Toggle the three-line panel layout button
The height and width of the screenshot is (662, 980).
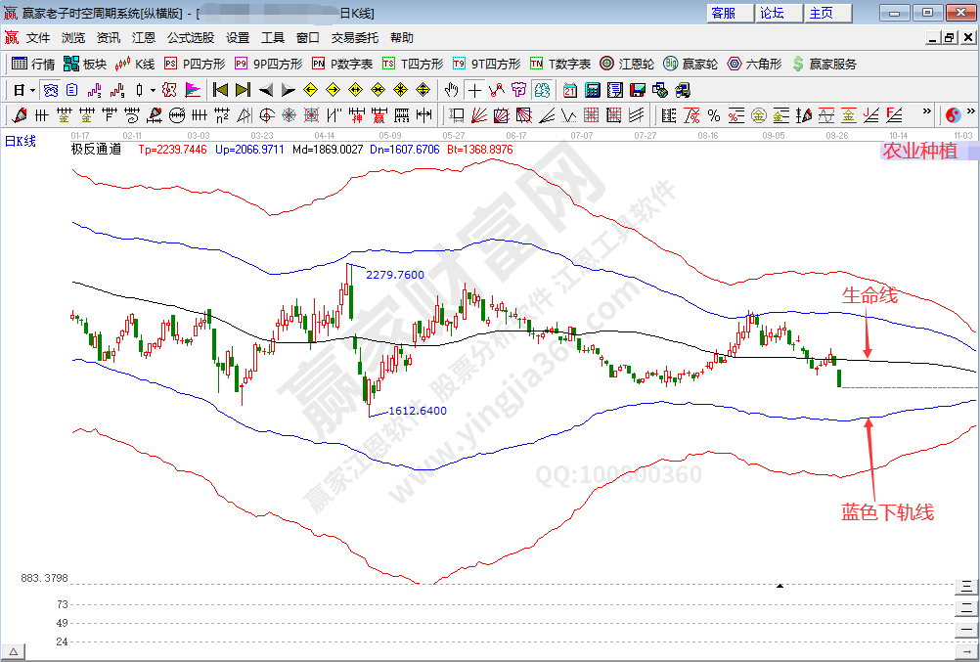click(965, 587)
